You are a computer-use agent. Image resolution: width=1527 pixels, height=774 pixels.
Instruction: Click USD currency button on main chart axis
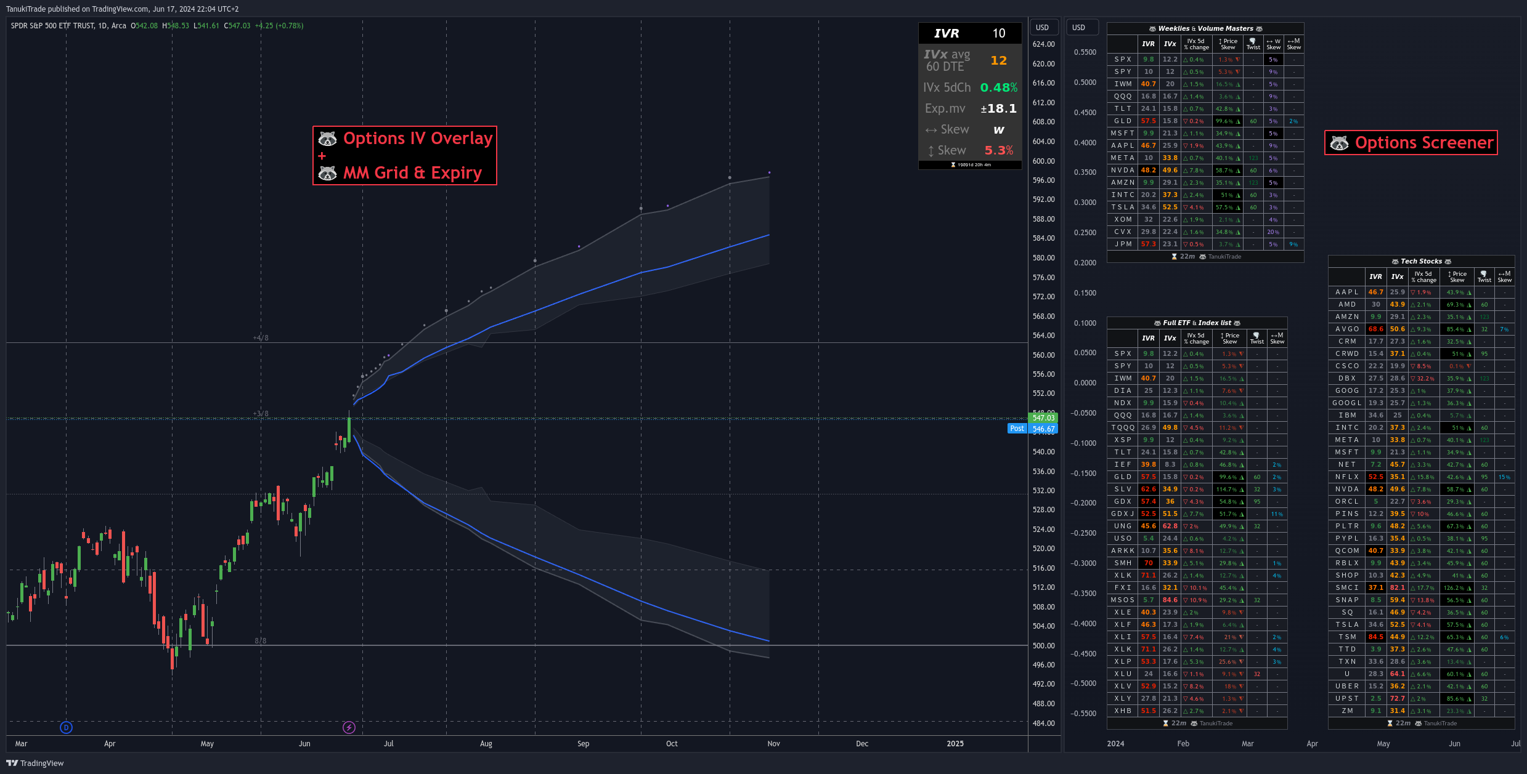1043,27
